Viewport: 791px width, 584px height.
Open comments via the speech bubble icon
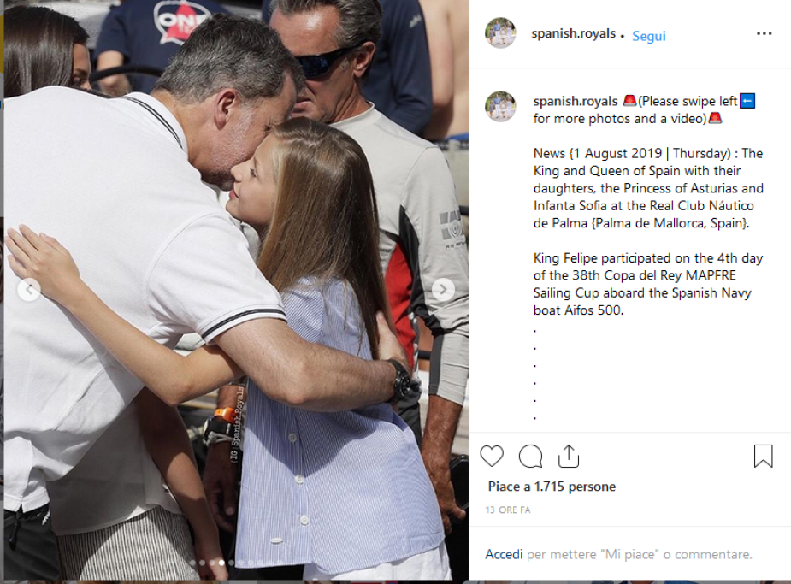click(531, 457)
